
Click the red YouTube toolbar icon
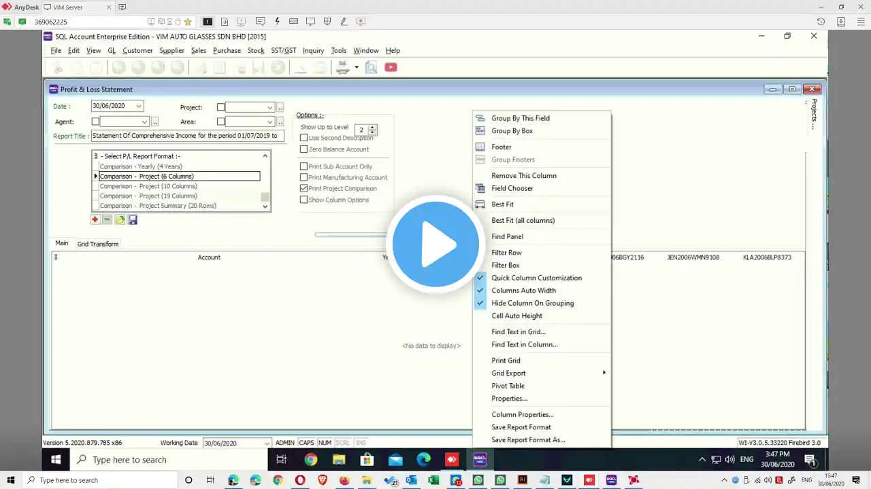391,67
